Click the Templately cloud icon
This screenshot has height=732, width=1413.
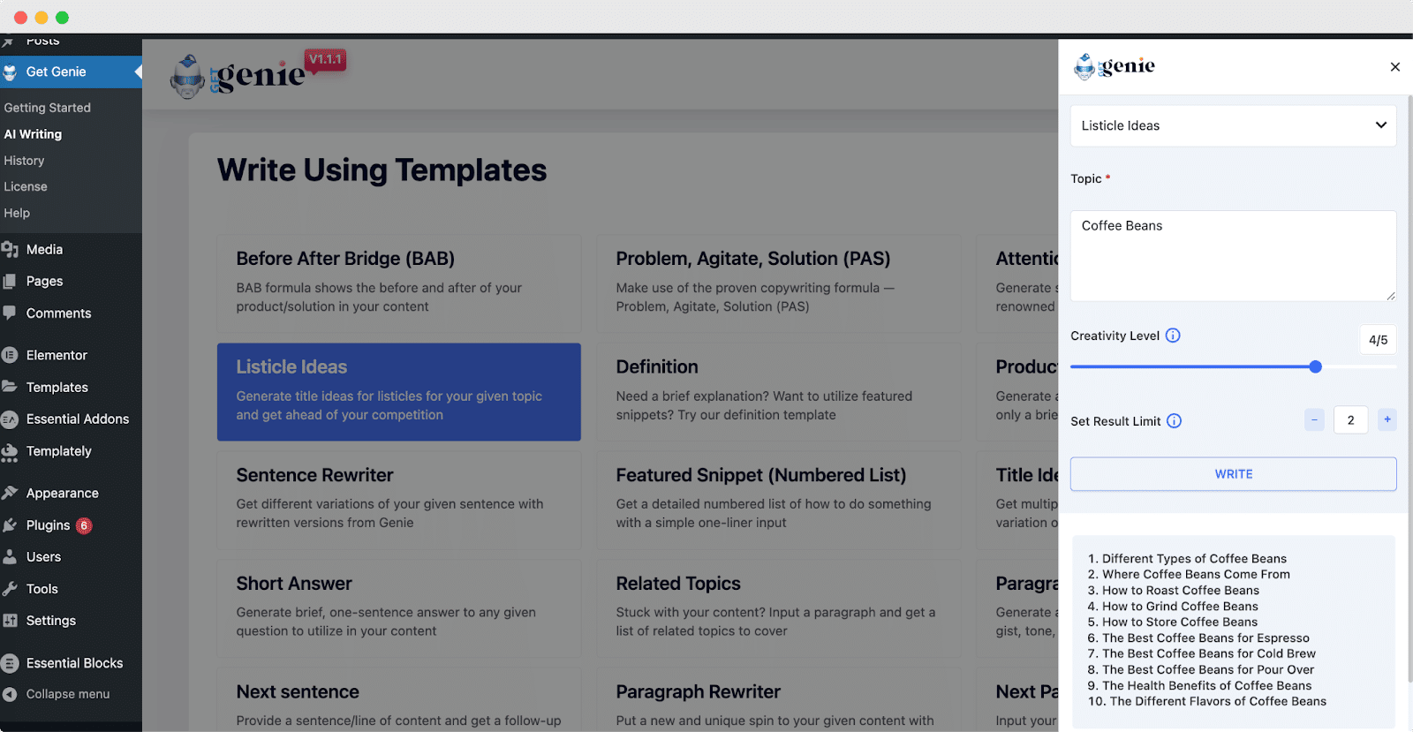11,452
